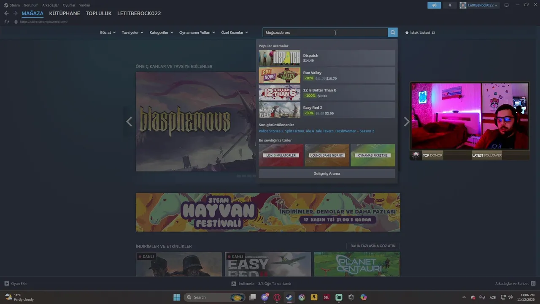Open the taskbar clock and date
Screen dimensions: 540x304
(525, 297)
